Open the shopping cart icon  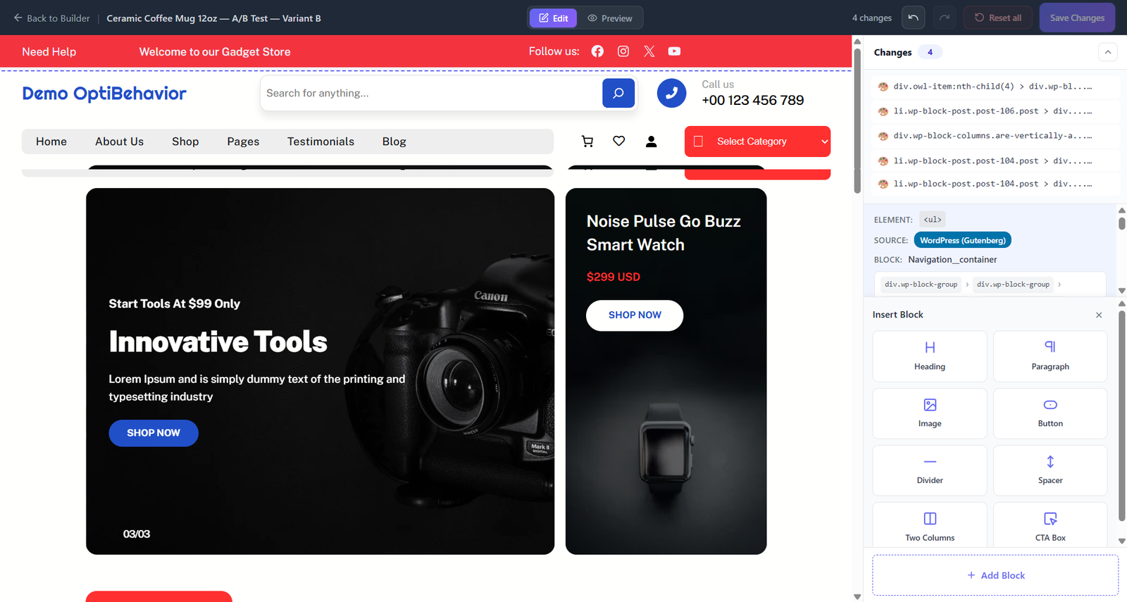[587, 142]
